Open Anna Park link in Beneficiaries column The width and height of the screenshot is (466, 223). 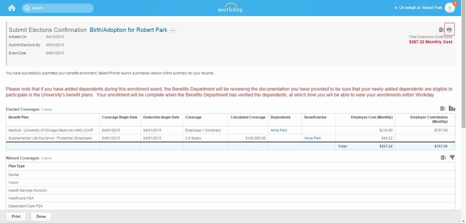click(313, 138)
